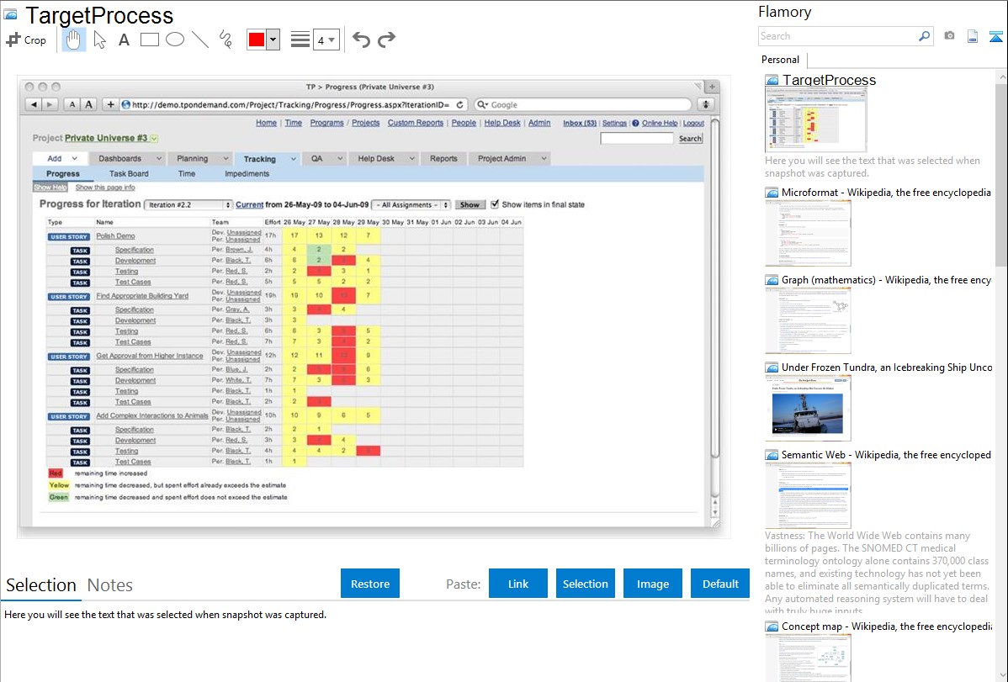Click the blue upload icon in Flamory header

pyautogui.click(x=995, y=36)
